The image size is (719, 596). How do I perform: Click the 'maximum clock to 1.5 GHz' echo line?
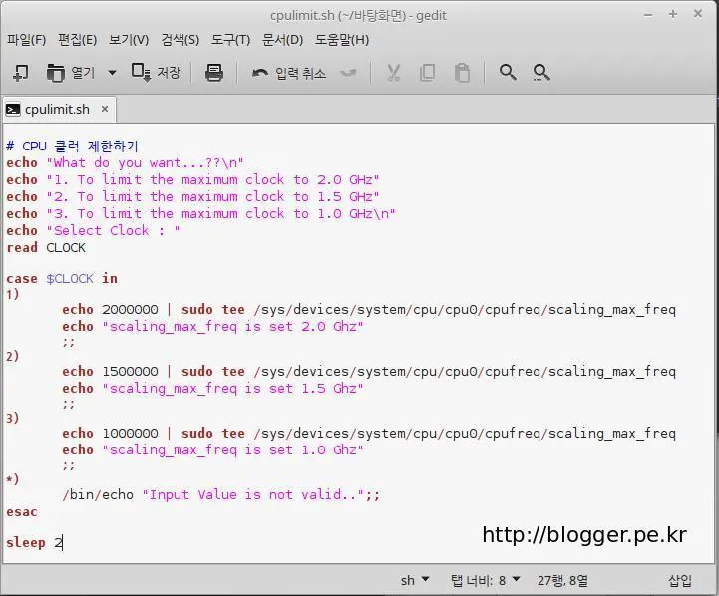click(193, 197)
